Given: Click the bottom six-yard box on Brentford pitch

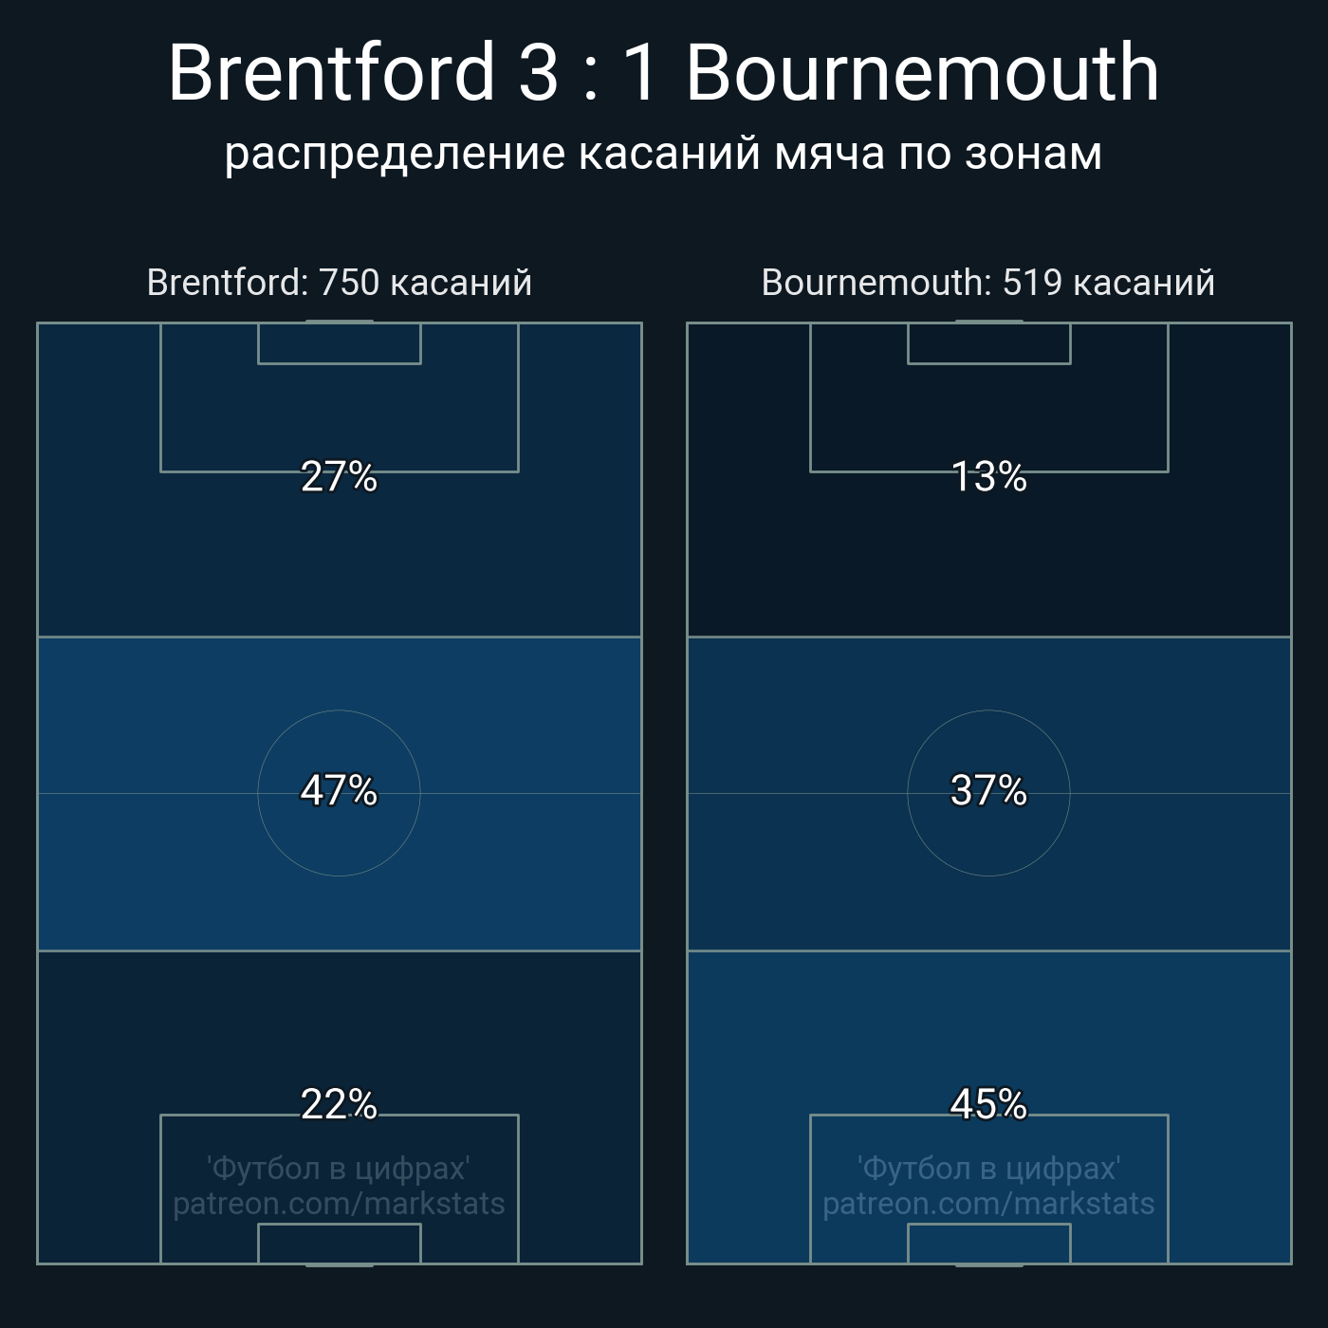Looking at the screenshot, I should pyautogui.click(x=339, y=1245).
